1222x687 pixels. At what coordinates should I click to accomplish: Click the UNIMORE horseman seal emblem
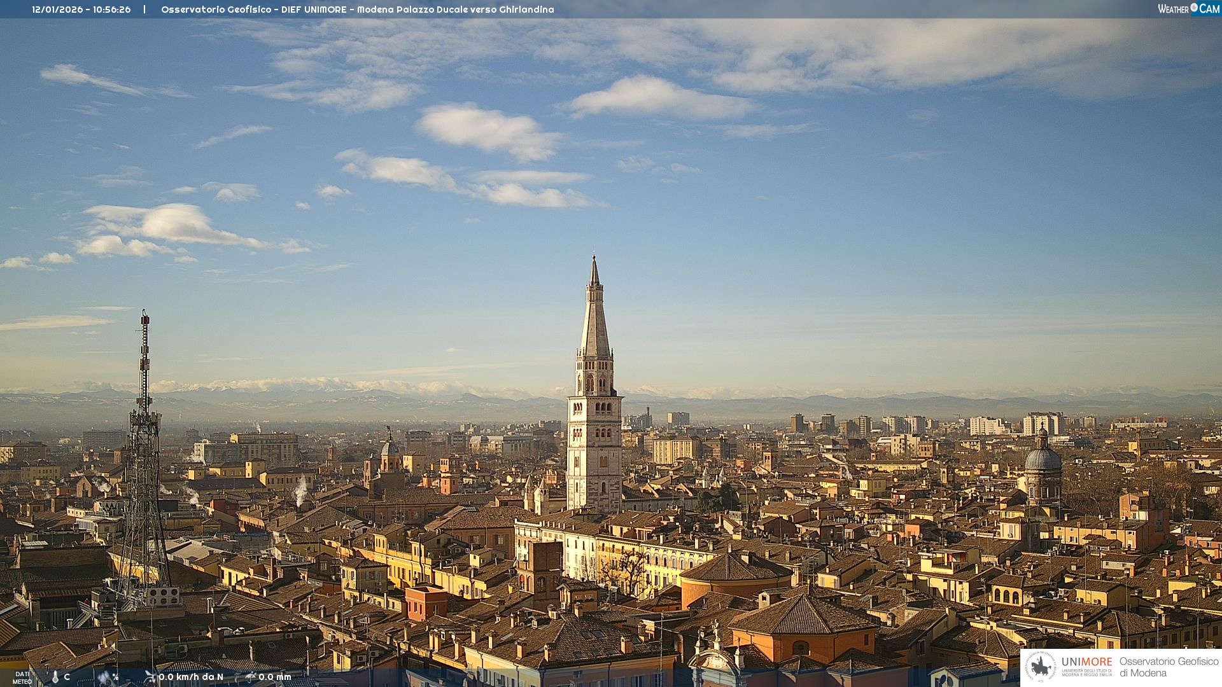[1041, 667]
